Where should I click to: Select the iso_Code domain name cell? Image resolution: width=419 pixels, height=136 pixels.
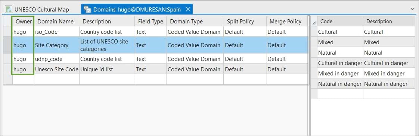click(57, 32)
